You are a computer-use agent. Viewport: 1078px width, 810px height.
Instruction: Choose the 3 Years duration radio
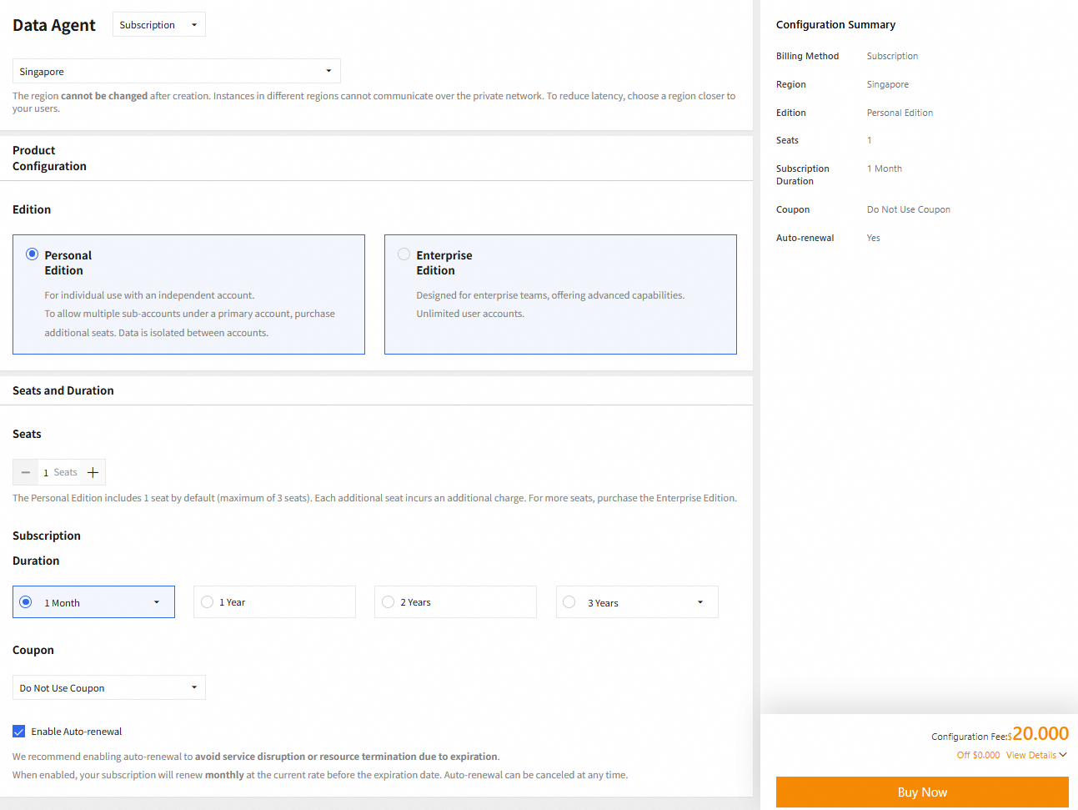(569, 602)
